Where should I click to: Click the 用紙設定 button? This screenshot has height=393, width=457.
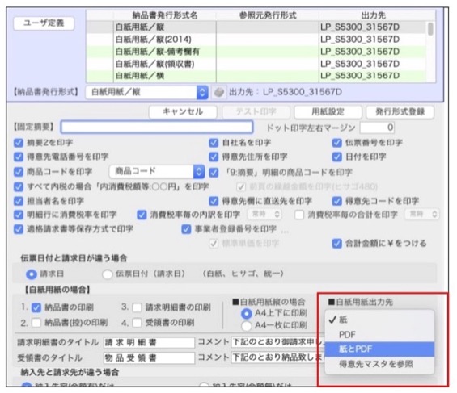coord(328,111)
